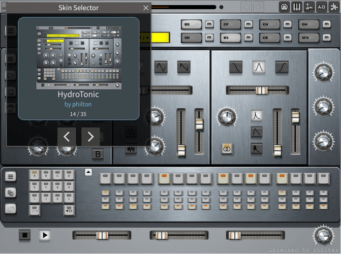Click the noise filter frequency horizontal slider
The width and height of the screenshot is (341, 254).
pos(258,90)
